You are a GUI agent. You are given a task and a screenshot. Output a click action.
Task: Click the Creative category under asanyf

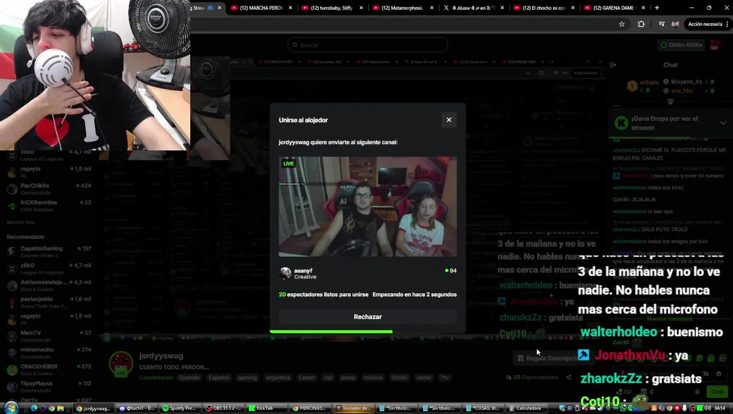pyautogui.click(x=305, y=277)
